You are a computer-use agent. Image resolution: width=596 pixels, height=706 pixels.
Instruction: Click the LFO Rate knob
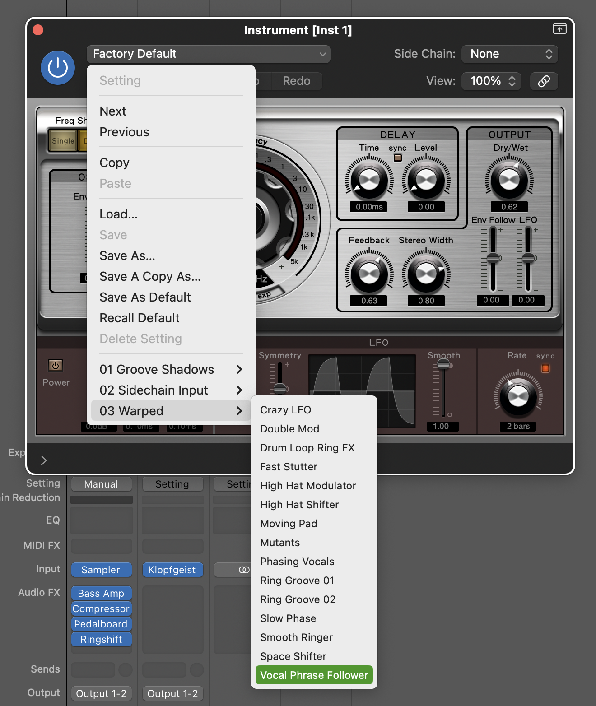[518, 396]
